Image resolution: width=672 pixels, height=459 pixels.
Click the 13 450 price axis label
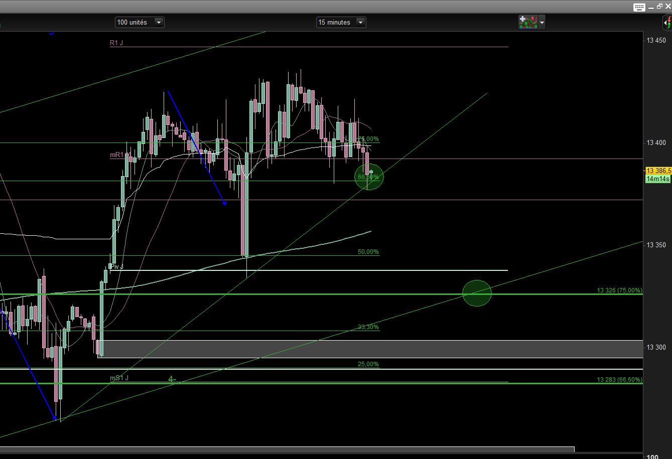(656, 41)
